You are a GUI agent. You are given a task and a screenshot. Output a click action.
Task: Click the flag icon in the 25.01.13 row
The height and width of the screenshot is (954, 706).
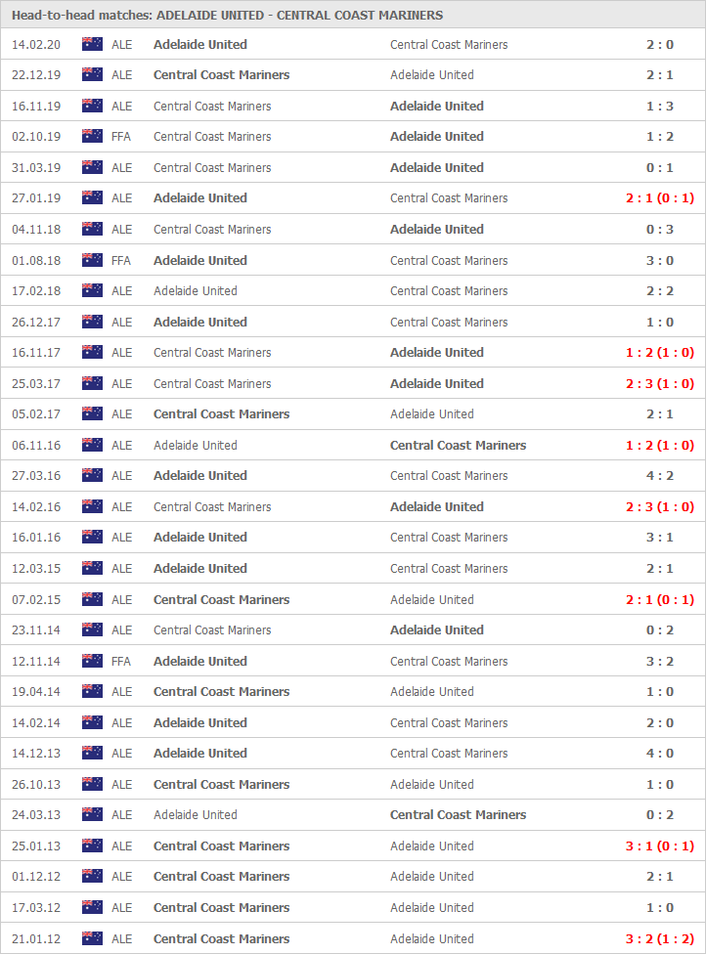pos(92,846)
